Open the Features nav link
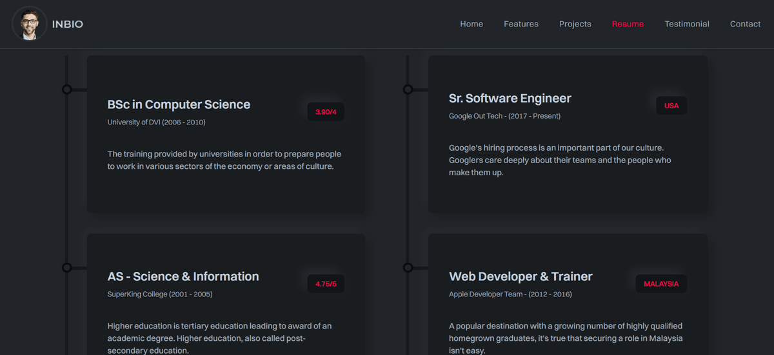The width and height of the screenshot is (774, 355). coord(521,24)
